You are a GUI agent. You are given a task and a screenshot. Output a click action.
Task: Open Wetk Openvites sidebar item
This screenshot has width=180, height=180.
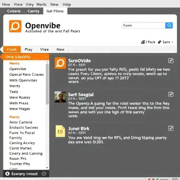pyautogui.click(x=23, y=80)
